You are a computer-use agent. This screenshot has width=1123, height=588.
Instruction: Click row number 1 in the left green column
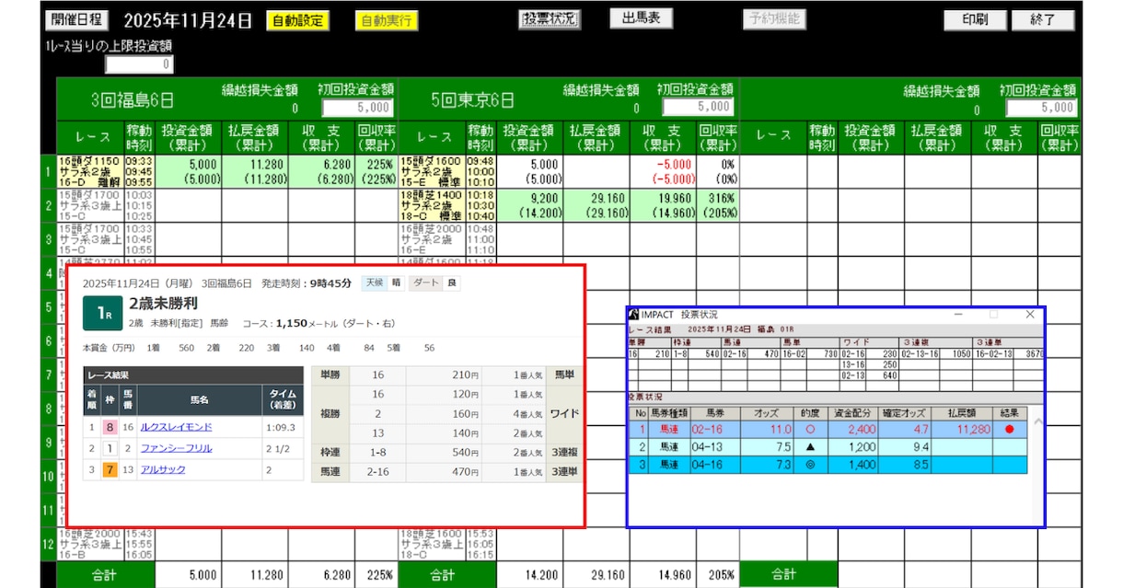point(49,171)
